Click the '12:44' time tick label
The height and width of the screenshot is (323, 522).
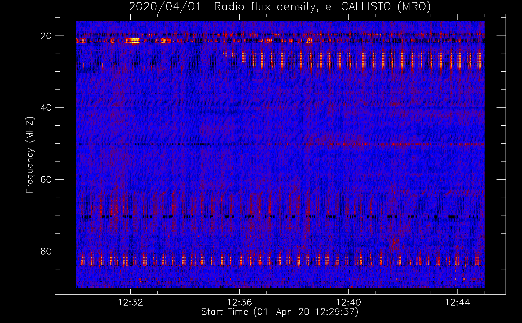click(x=457, y=303)
